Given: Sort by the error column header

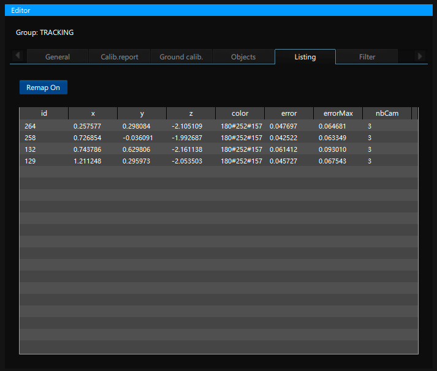Looking at the screenshot, I should [x=289, y=113].
